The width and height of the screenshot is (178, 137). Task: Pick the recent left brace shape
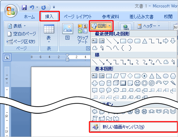pyautogui.click(x=123, y=48)
